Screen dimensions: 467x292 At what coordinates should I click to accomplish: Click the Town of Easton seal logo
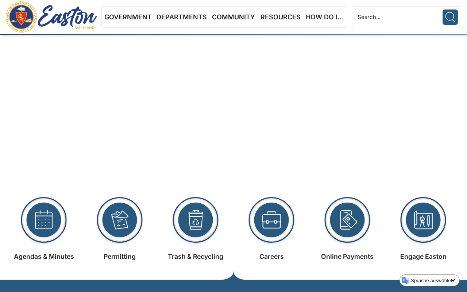22,17
